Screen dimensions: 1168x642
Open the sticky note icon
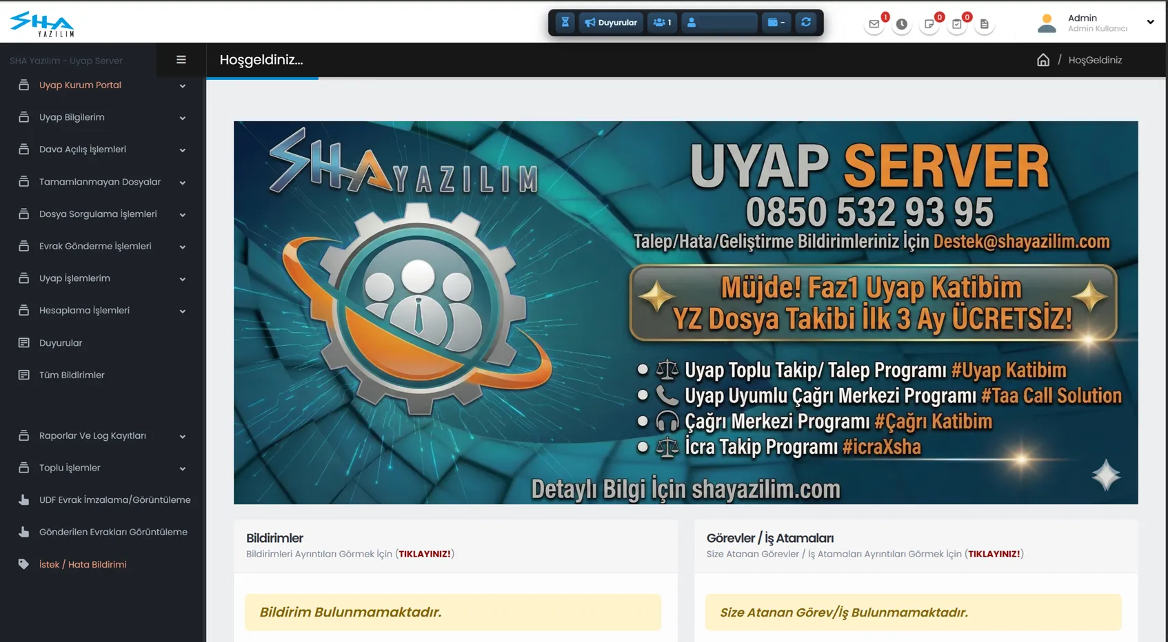click(x=929, y=24)
